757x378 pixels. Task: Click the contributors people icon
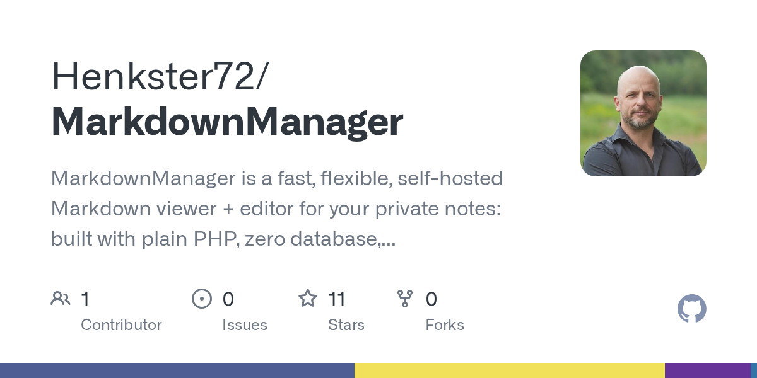tap(61, 299)
